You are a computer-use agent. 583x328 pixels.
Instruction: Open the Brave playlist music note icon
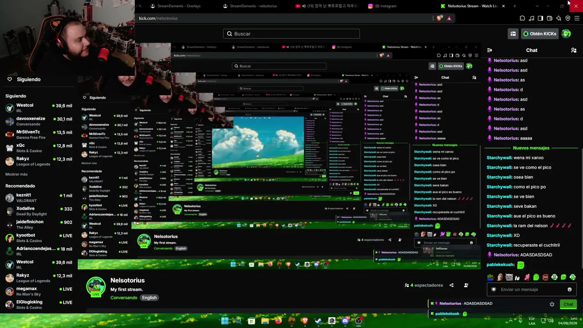[532, 18]
